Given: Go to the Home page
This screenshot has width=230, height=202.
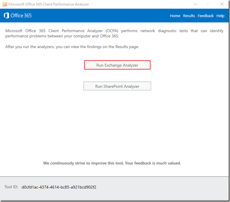Looking at the screenshot, I should pos(175,16).
